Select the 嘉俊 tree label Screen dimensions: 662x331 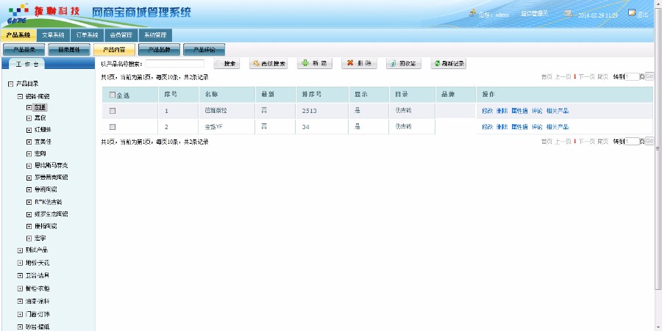click(40, 118)
